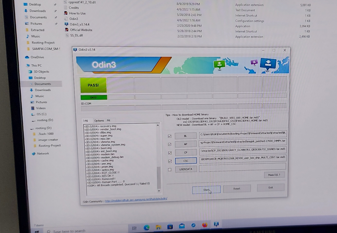Uncheck the CSC file checkbox
This screenshot has height=233, width=337.
coord(170,161)
